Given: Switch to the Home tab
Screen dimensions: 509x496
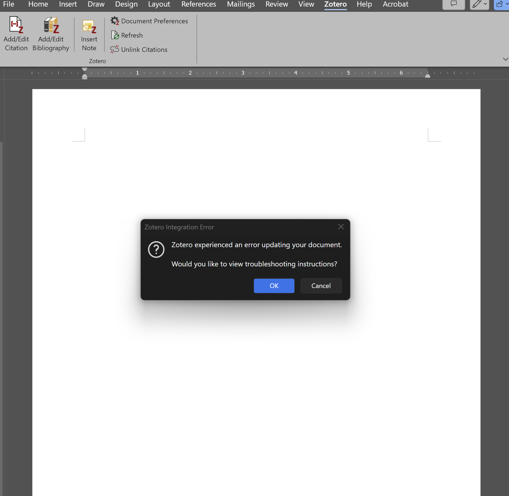Looking at the screenshot, I should click(38, 4).
